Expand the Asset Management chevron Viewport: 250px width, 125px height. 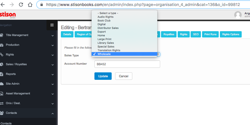(53, 94)
